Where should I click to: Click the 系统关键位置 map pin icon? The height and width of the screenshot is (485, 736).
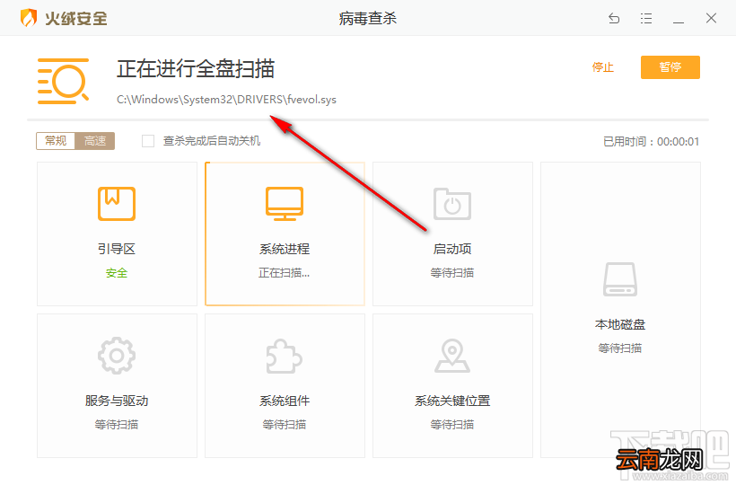(452, 356)
